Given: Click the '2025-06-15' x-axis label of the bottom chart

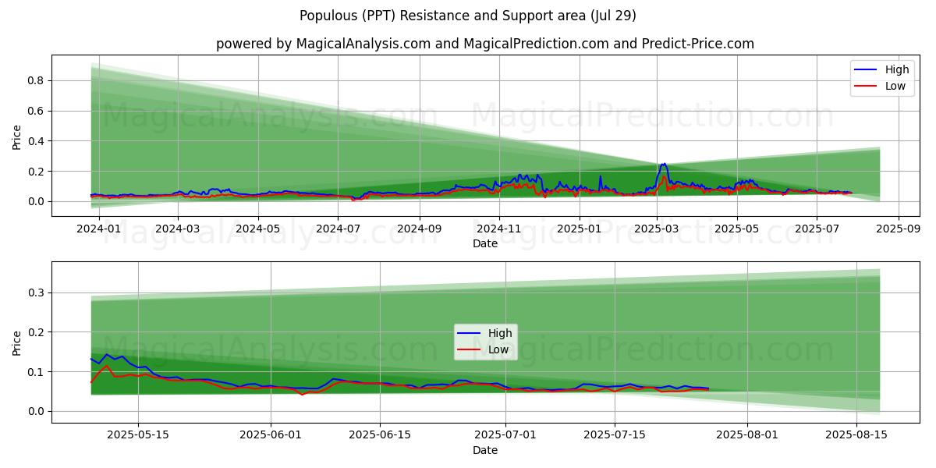Looking at the screenshot, I should click(x=380, y=435).
